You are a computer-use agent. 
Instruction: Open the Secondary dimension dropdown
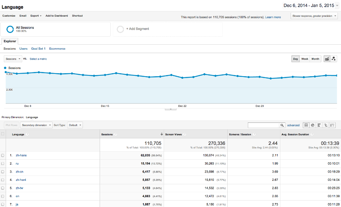point(36,125)
